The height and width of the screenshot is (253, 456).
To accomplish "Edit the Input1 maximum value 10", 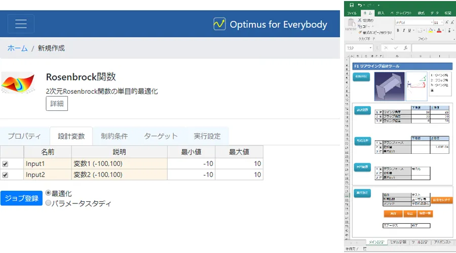I will click(x=239, y=164).
